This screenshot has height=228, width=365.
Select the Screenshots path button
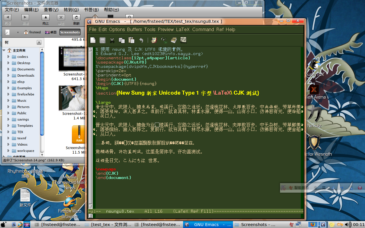click(70, 32)
